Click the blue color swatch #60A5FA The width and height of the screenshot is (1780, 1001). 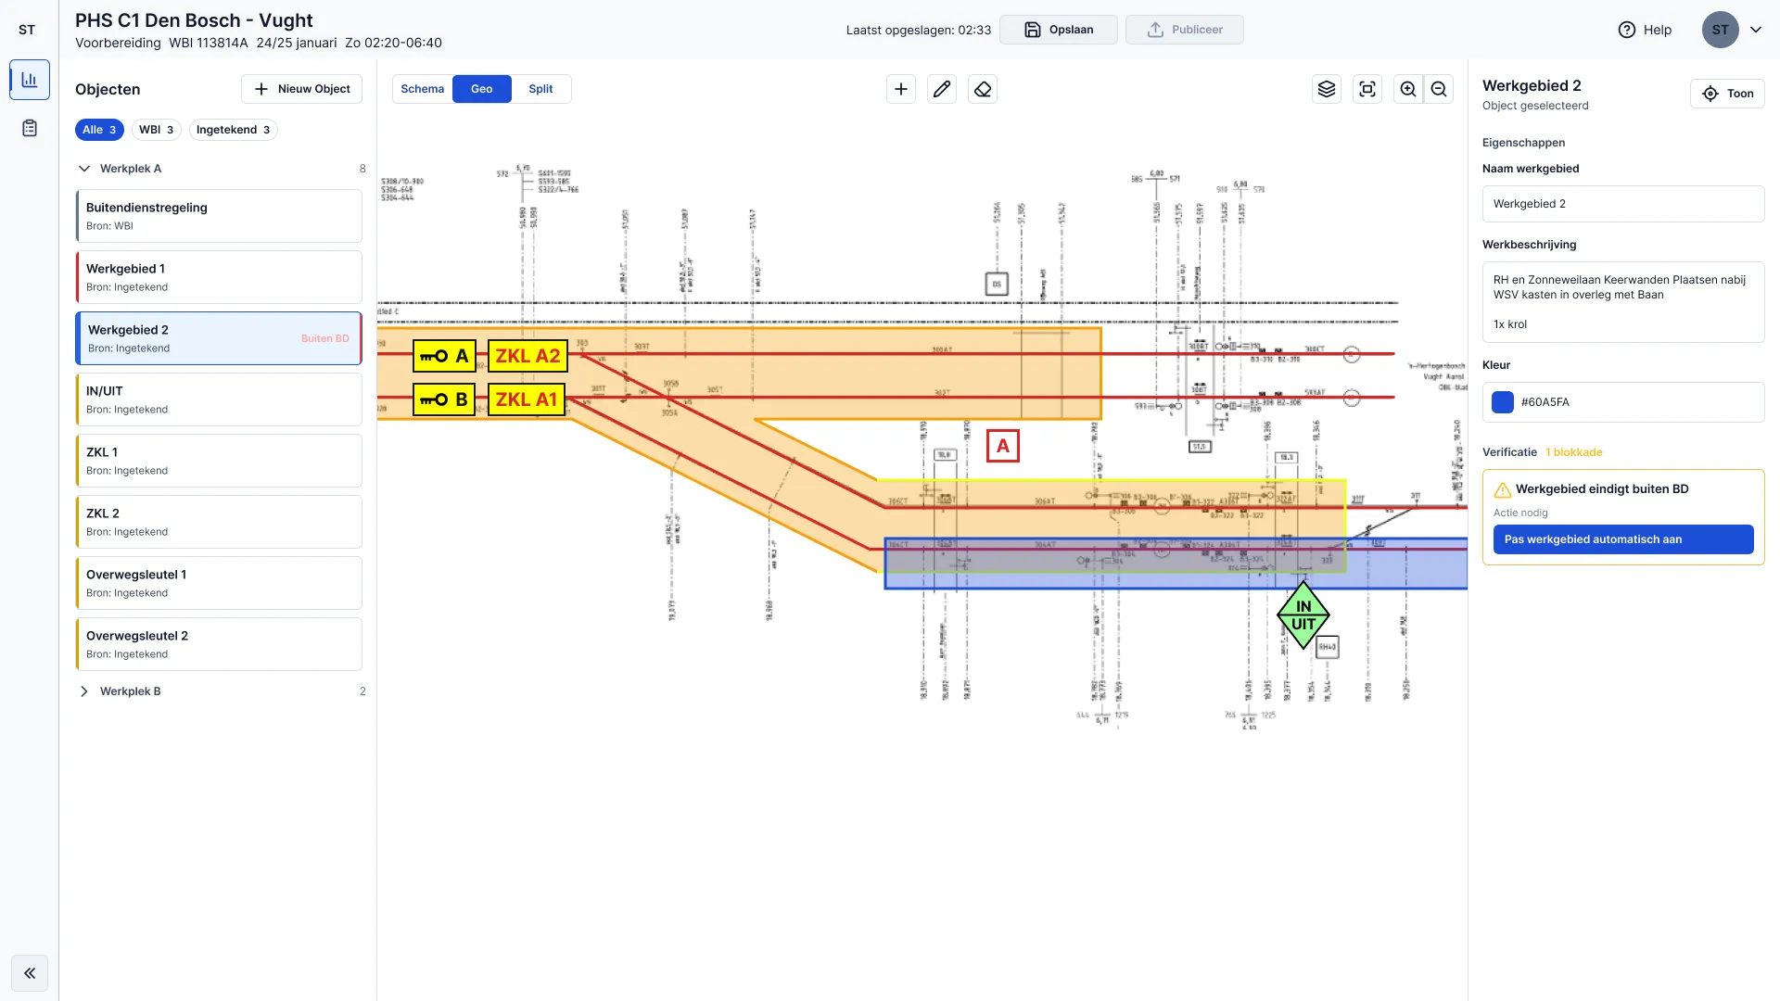click(x=1503, y=402)
